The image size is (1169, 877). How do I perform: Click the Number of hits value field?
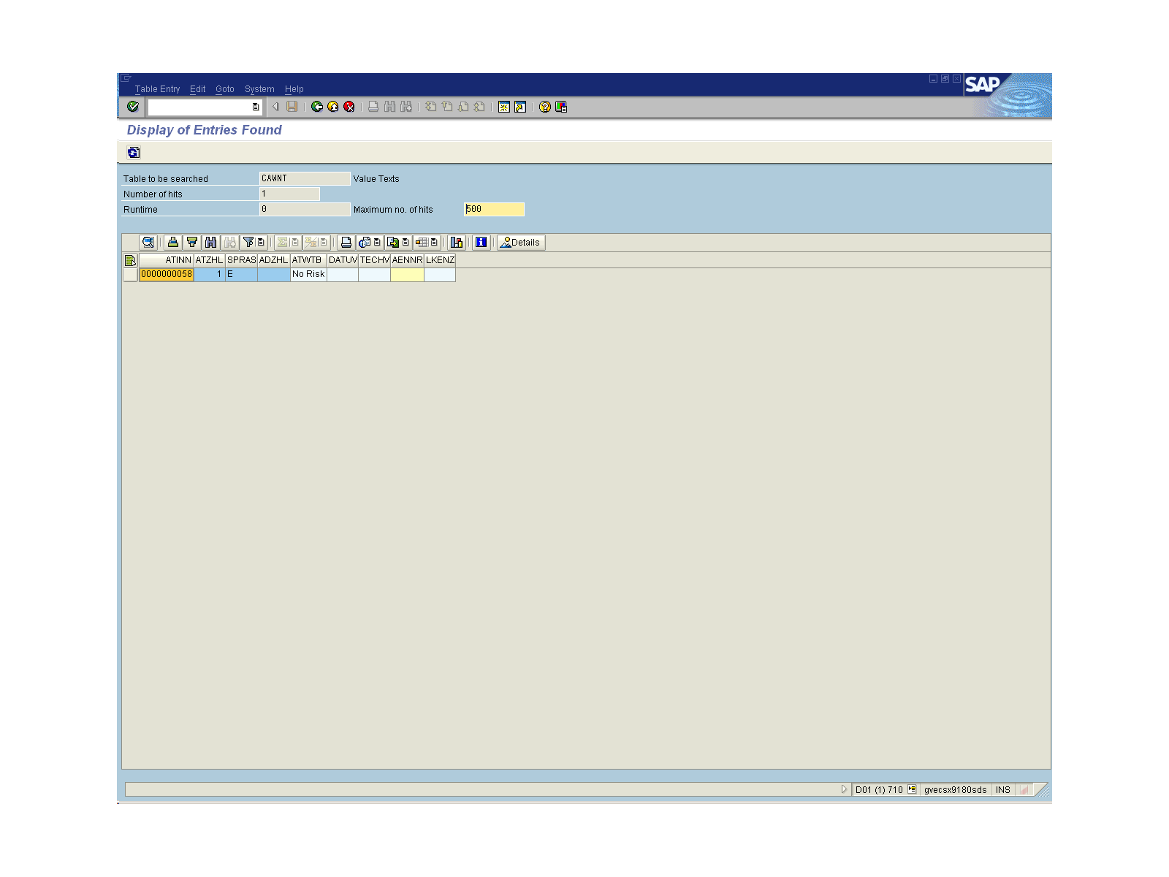point(289,194)
